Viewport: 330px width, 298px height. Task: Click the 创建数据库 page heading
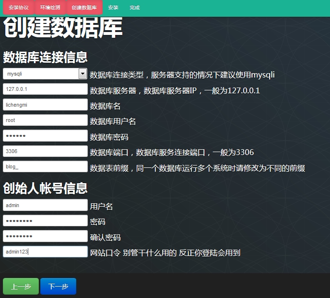63,29
